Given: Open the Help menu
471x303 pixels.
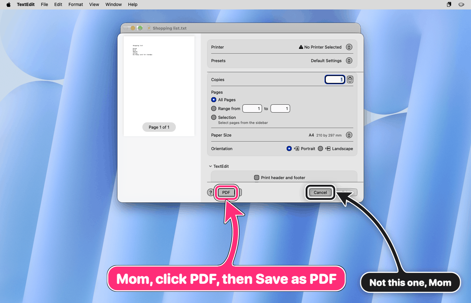Looking at the screenshot, I should click(x=133, y=4).
